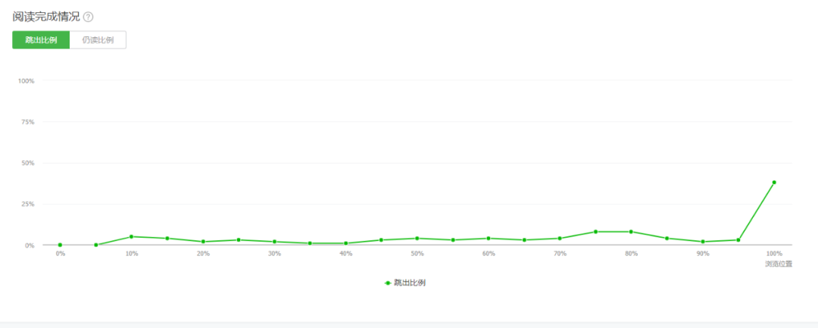Switch to the 跳出比例 tab

click(41, 40)
